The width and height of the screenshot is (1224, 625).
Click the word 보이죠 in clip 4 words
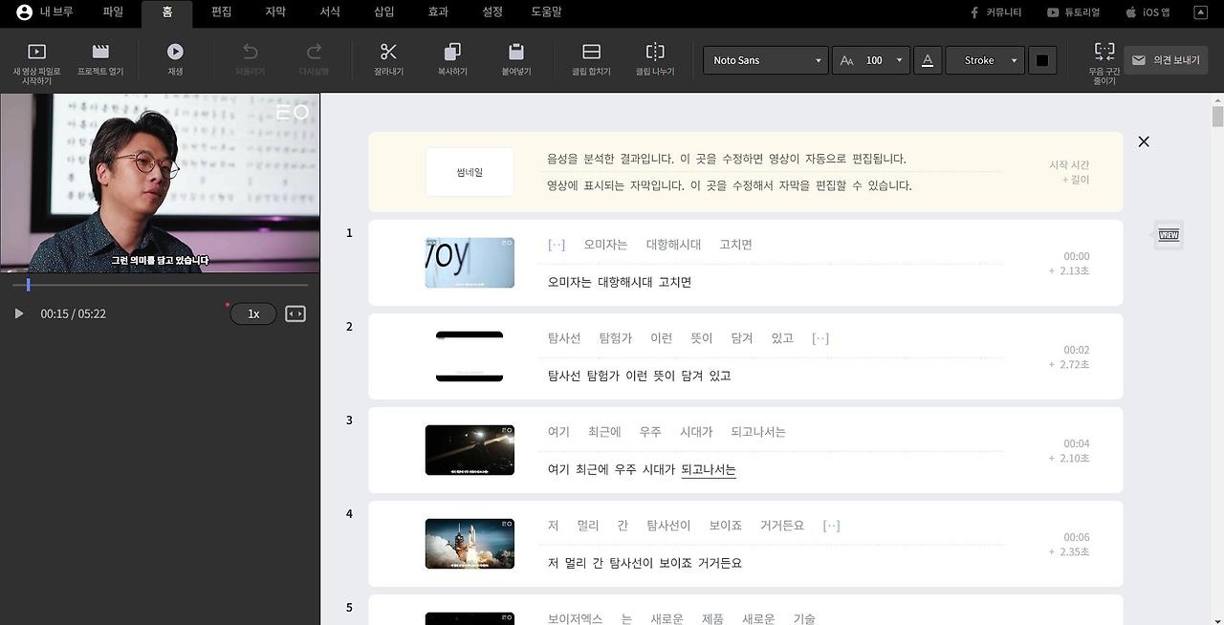[x=725, y=526]
